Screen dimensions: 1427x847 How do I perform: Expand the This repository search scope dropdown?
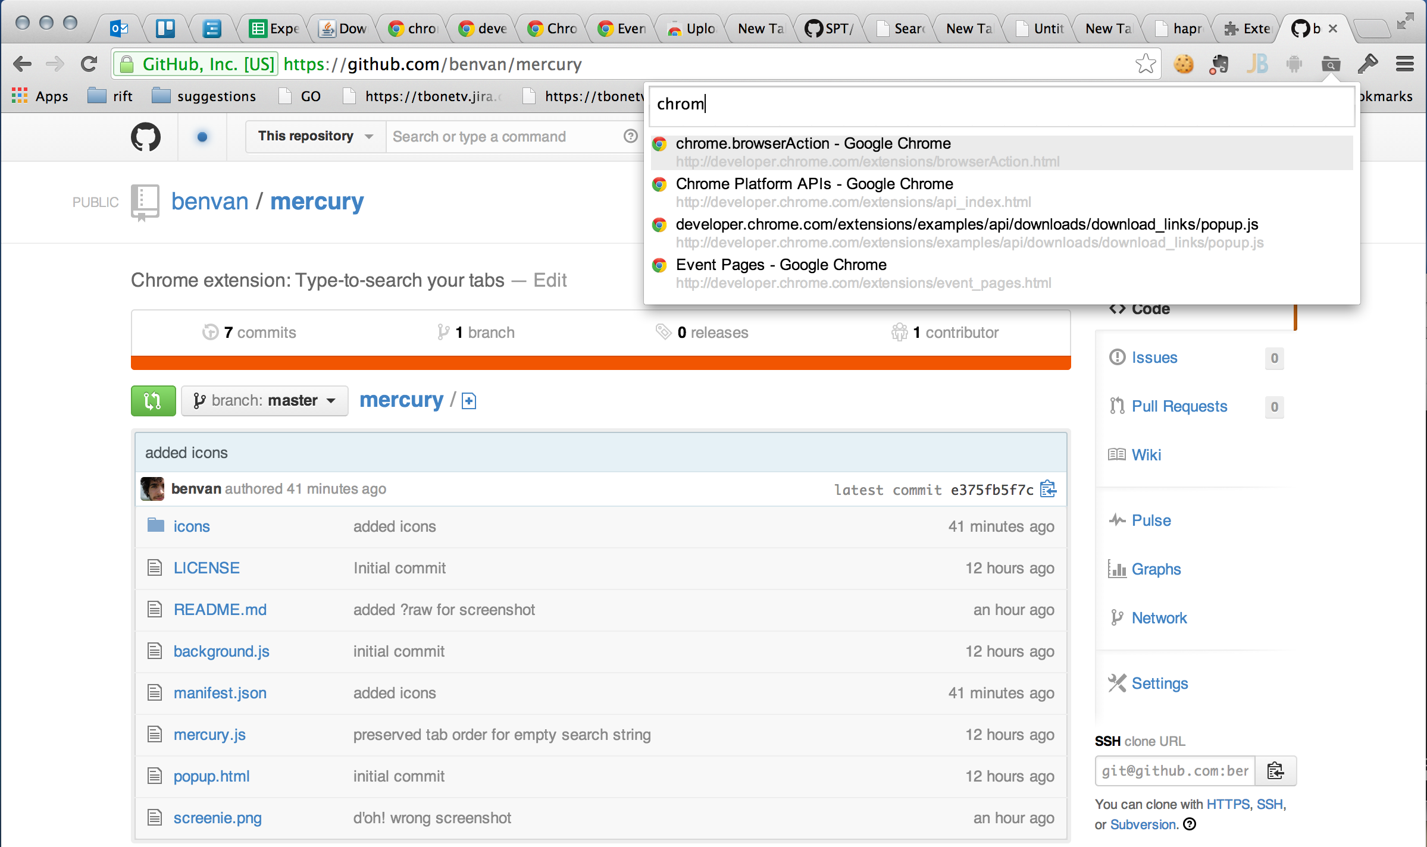click(x=316, y=136)
